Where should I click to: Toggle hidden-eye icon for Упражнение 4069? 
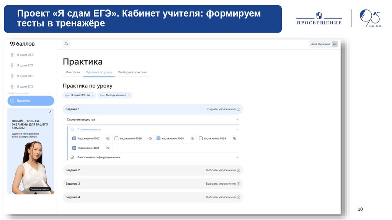click(235, 138)
